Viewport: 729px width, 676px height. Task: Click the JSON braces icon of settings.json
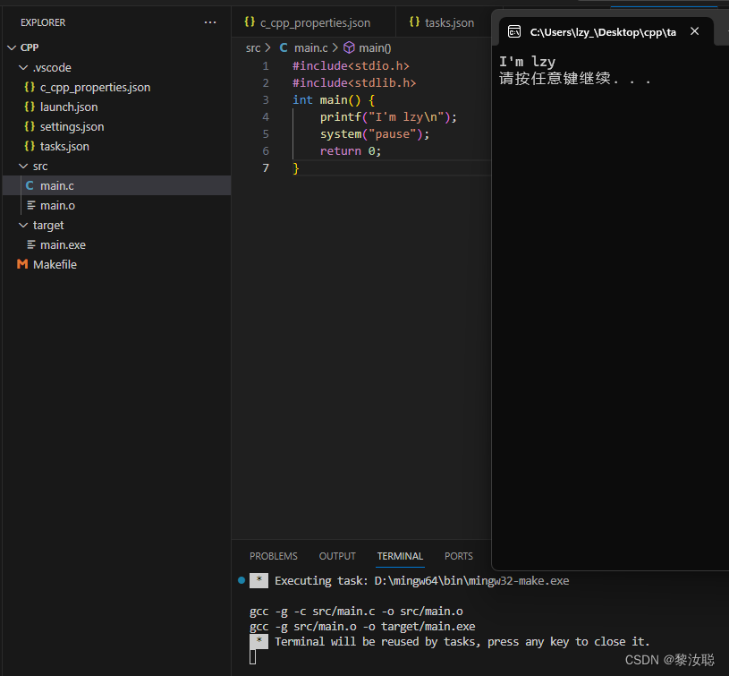pyautogui.click(x=30, y=126)
